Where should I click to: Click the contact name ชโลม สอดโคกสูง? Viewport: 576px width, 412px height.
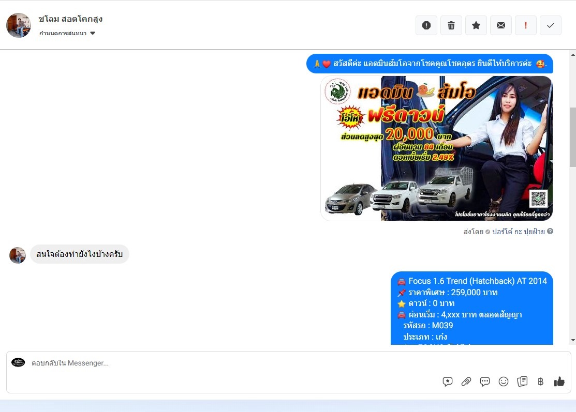click(x=70, y=19)
